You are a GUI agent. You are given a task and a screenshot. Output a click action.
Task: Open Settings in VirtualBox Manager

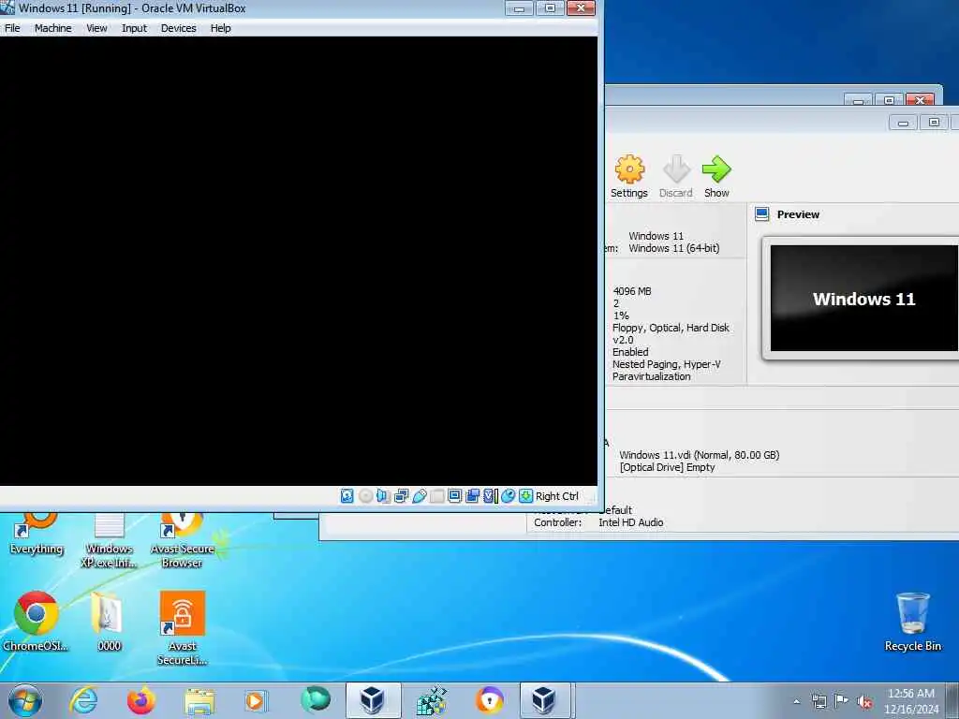pyautogui.click(x=628, y=177)
